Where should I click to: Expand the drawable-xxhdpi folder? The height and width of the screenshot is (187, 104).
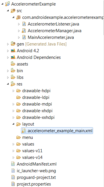coord(13,117)
